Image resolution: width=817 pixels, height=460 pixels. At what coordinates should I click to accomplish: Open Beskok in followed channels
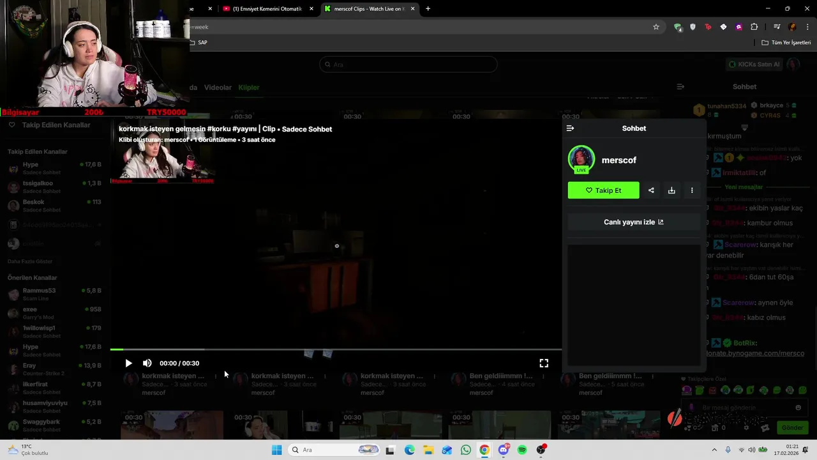(x=54, y=205)
